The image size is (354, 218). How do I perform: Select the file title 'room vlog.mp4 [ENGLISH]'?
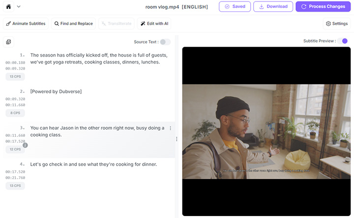click(x=177, y=7)
